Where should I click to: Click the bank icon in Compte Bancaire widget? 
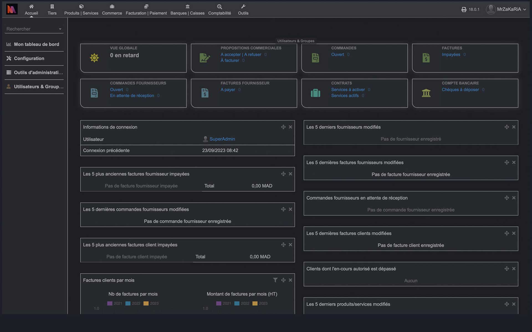(426, 93)
